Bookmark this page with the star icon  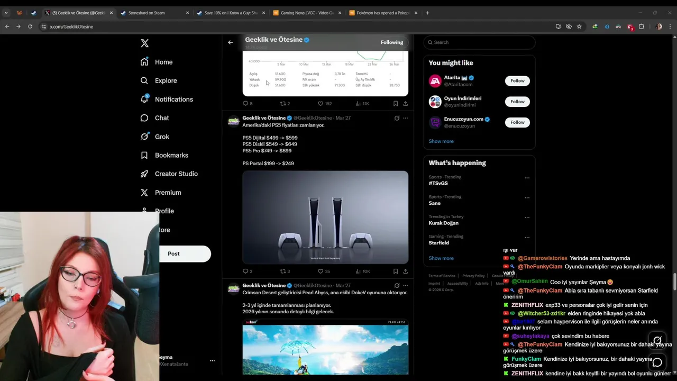point(579,26)
